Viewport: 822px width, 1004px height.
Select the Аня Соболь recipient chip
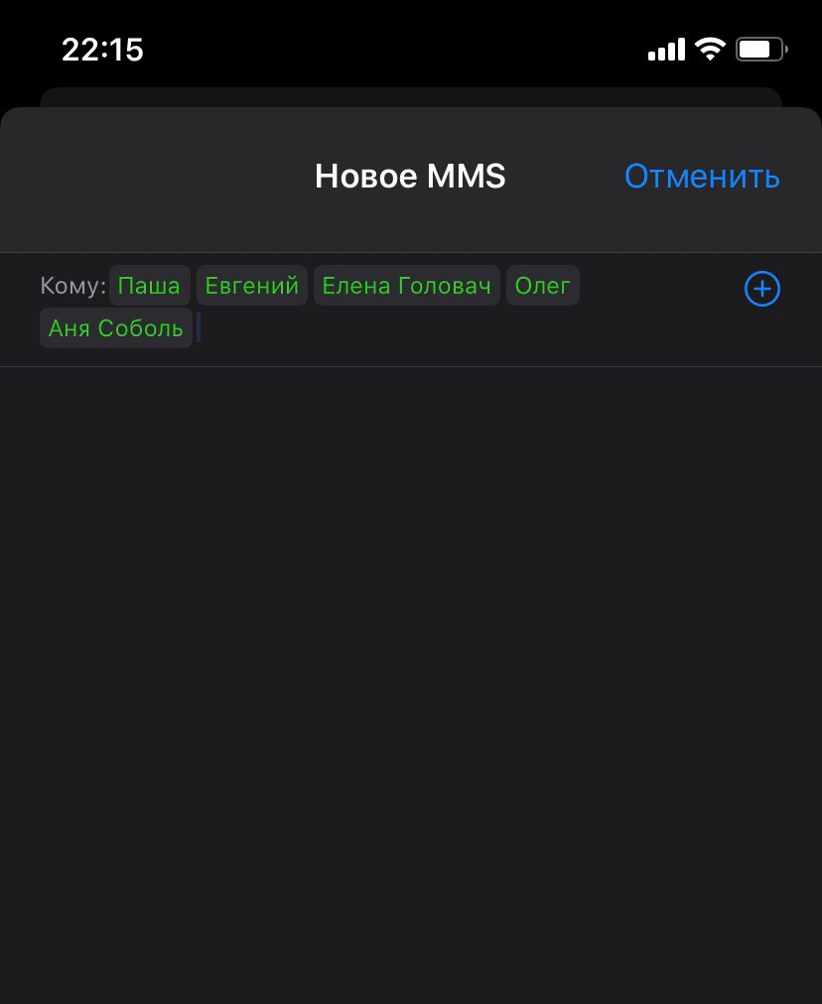coord(116,328)
